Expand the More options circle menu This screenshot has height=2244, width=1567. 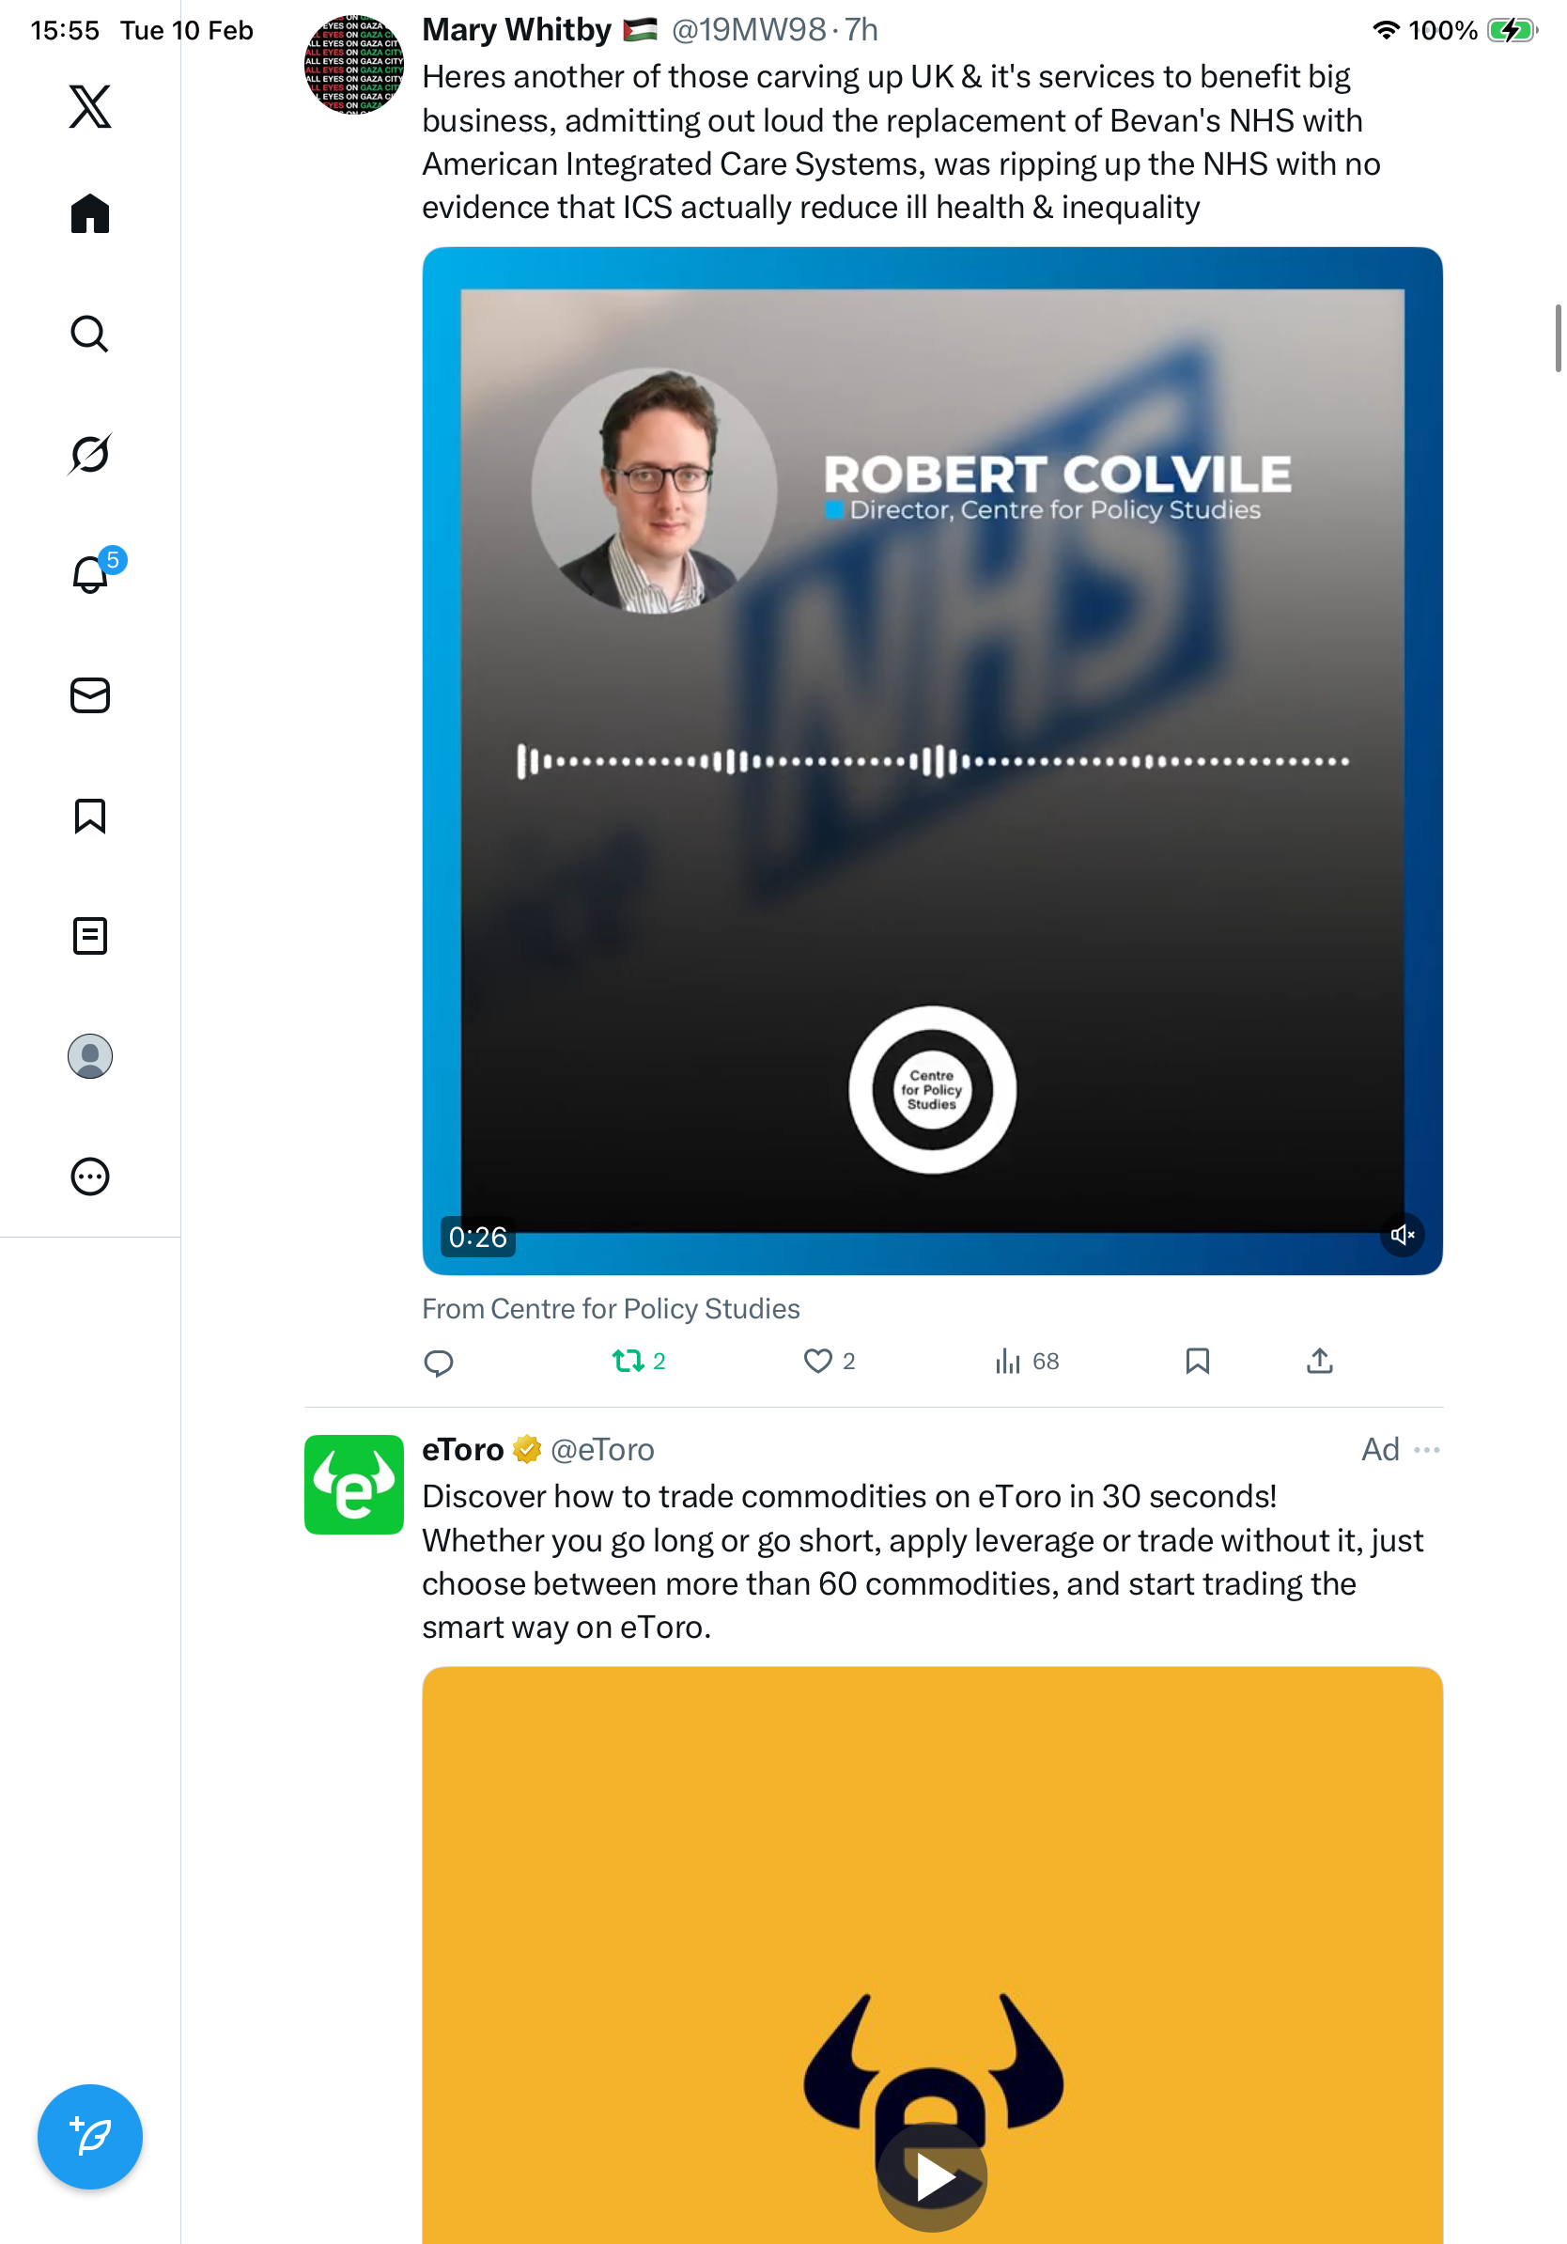(x=90, y=1176)
